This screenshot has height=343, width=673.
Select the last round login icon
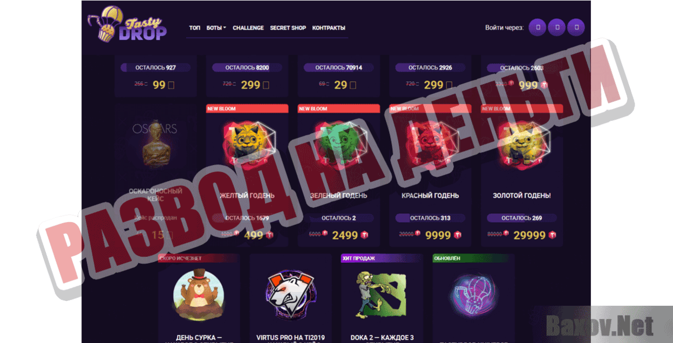point(576,27)
